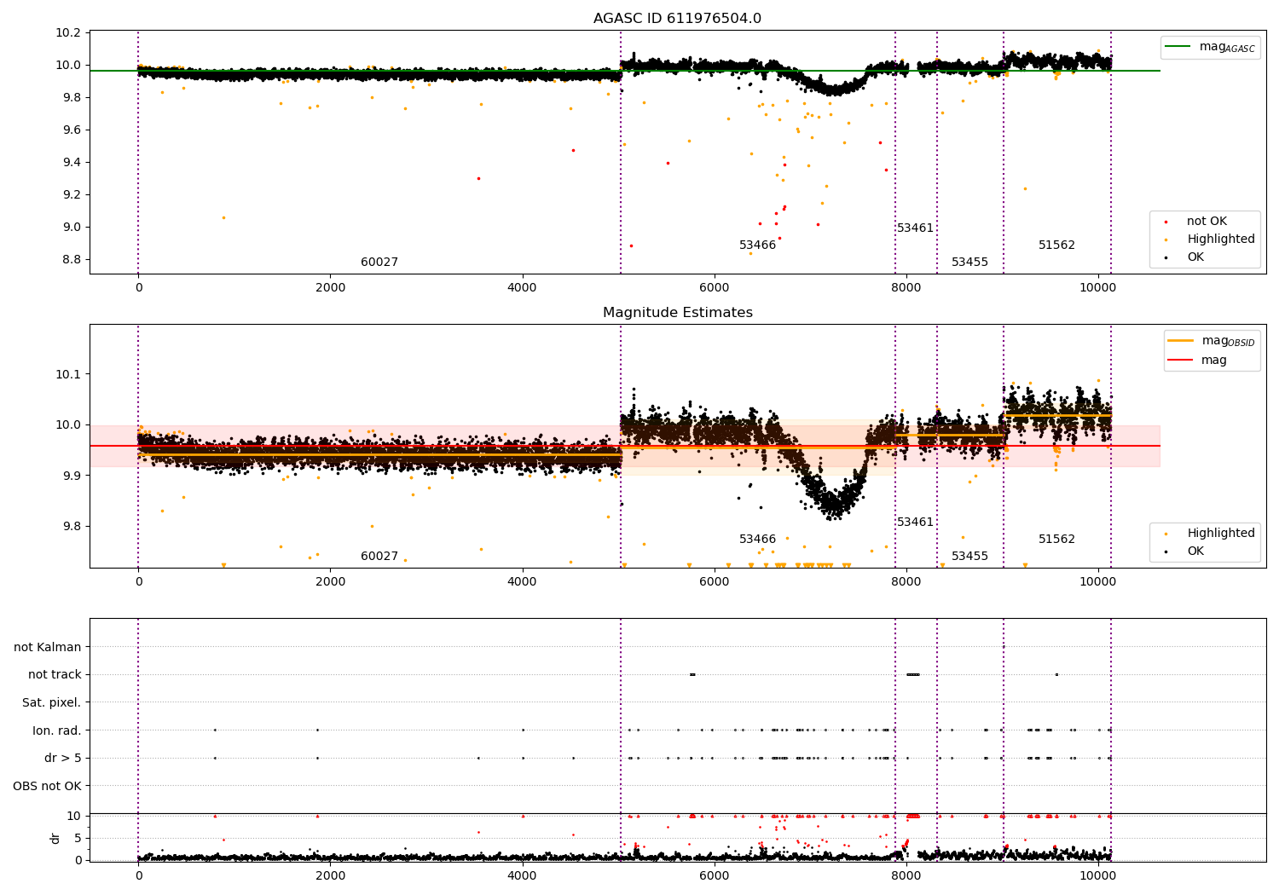The height and width of the screenshot is (895, 1279).
Task: Click the obsid label 53461 in middle plot
Action: coord(916,523)
